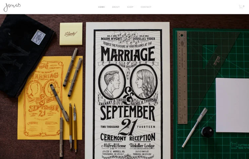
Task: Navigate to the Shop menu item
Action: click(x=130, y=7)
